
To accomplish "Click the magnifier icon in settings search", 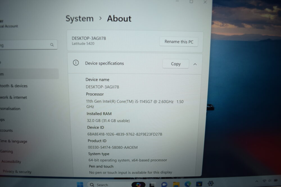I will [x=52, y=45].
